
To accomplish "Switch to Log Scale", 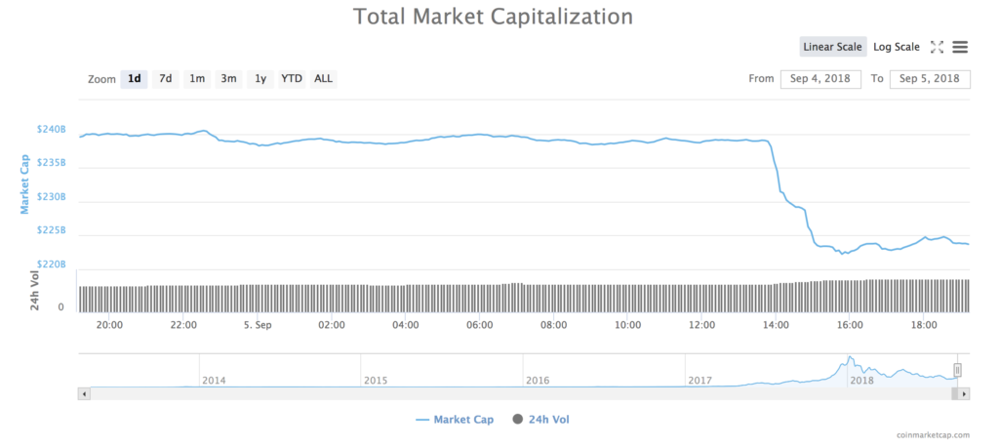I will click(x=896, y=47).
